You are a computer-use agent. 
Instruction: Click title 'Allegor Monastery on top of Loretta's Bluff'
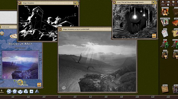76,29
